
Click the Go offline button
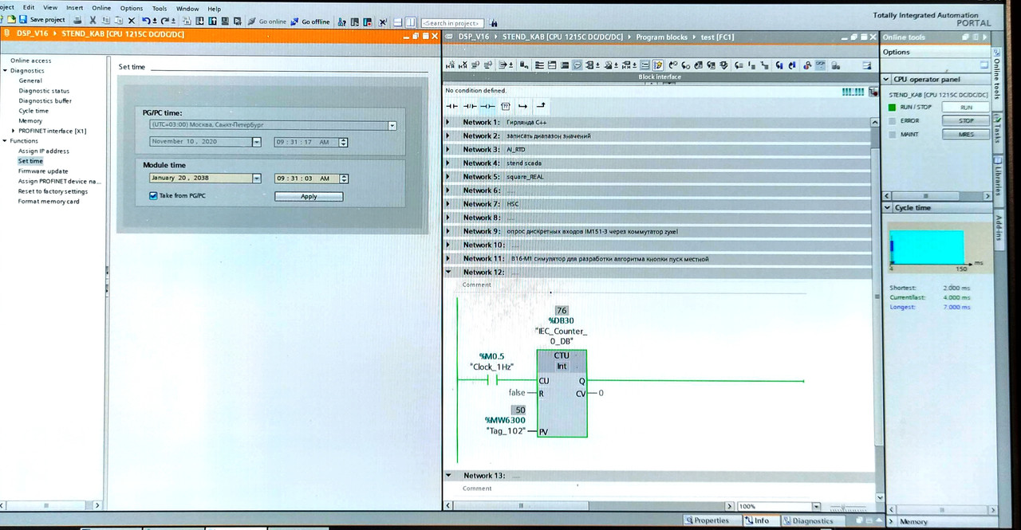tap(310, 22)
